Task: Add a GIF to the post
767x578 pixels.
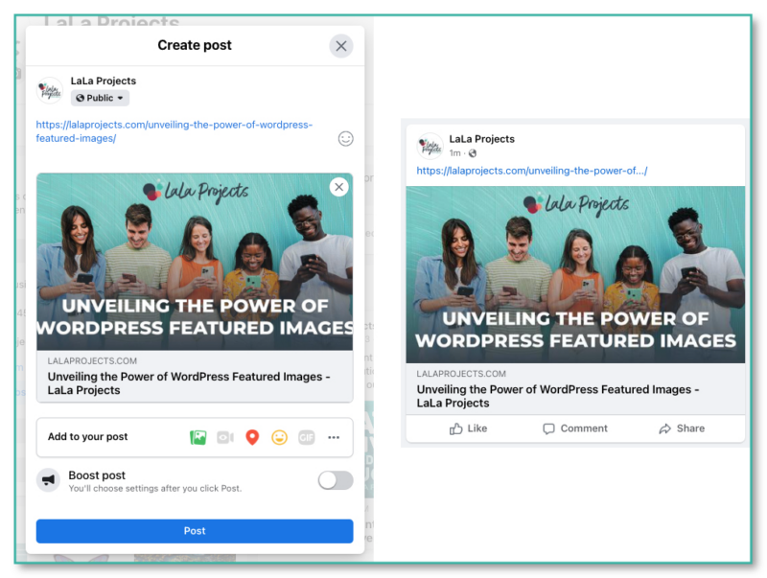Action: [x=306, y=437]
